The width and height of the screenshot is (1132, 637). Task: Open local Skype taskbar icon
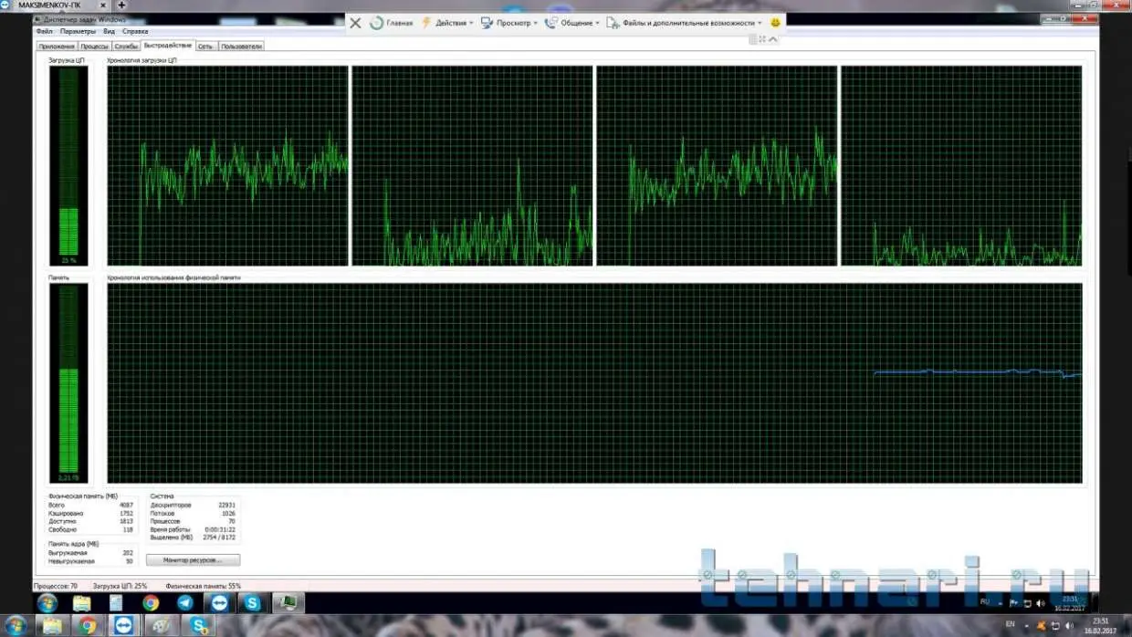[197, 625]
